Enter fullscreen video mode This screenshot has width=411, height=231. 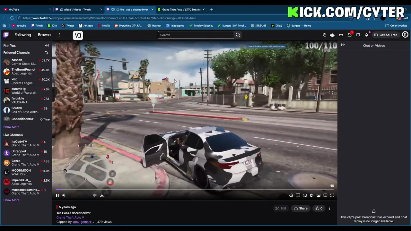point(332,195)
